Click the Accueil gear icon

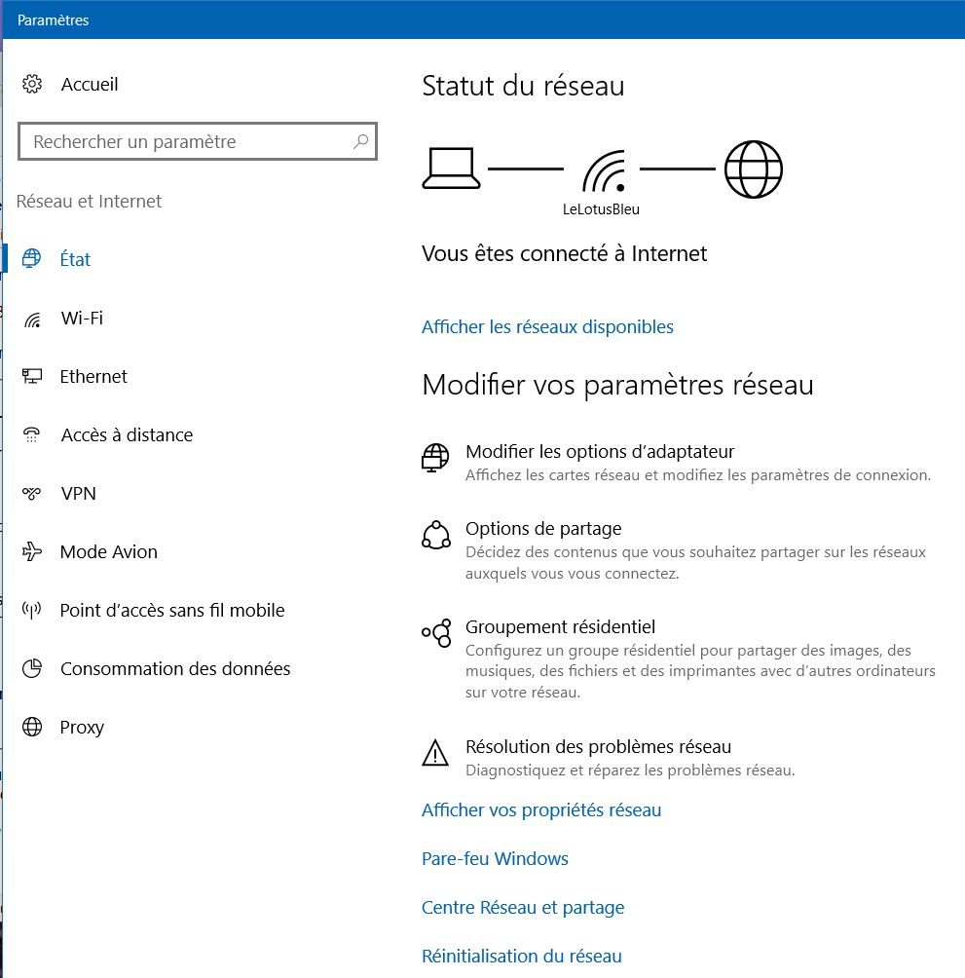coord(32,84)
